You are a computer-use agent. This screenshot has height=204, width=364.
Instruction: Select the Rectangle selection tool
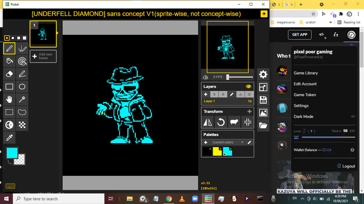click(x=9, y=112)
